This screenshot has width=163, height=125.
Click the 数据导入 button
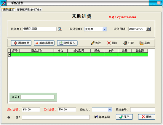pos(67,43)
